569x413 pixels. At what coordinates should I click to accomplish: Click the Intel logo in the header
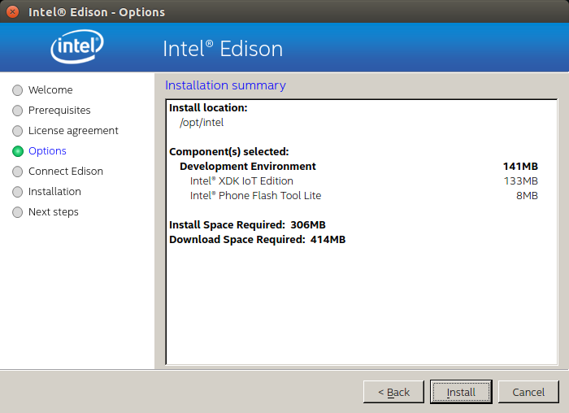pyautogui.click(x=77, y=46)
